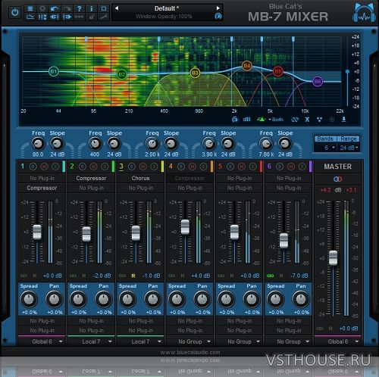Click the MIDI connector dots icon in the toolbar
379x377 pixels.
pos(80,17)
